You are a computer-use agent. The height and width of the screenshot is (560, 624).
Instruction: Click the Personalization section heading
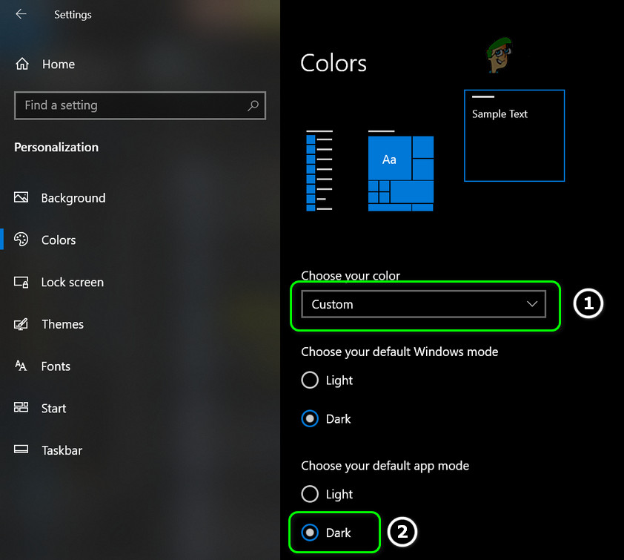pyautogui.click(x=56, y=148)
